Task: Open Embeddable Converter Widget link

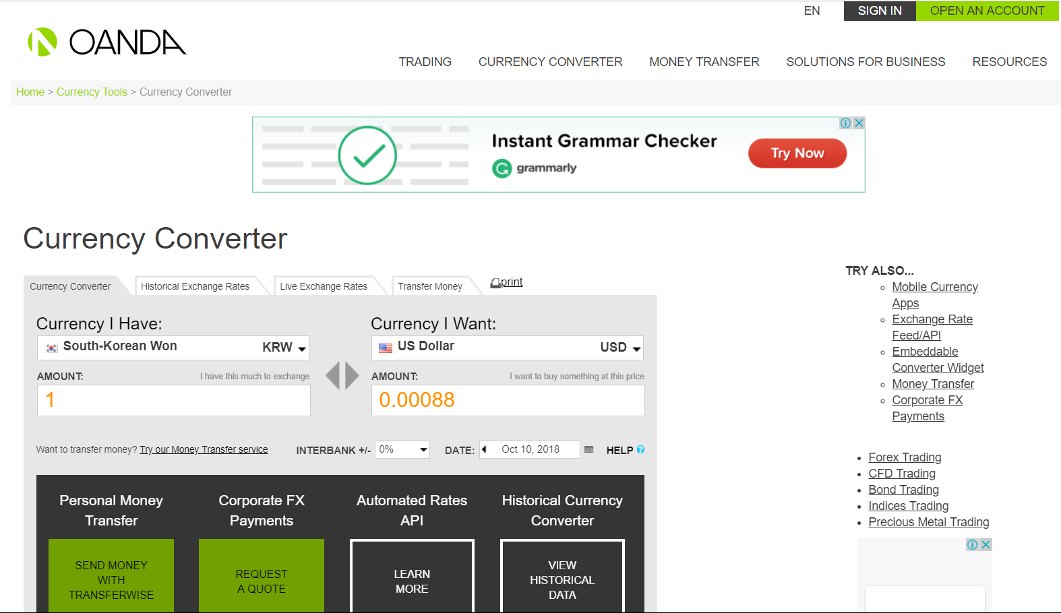Action: [x=938, y=360]
